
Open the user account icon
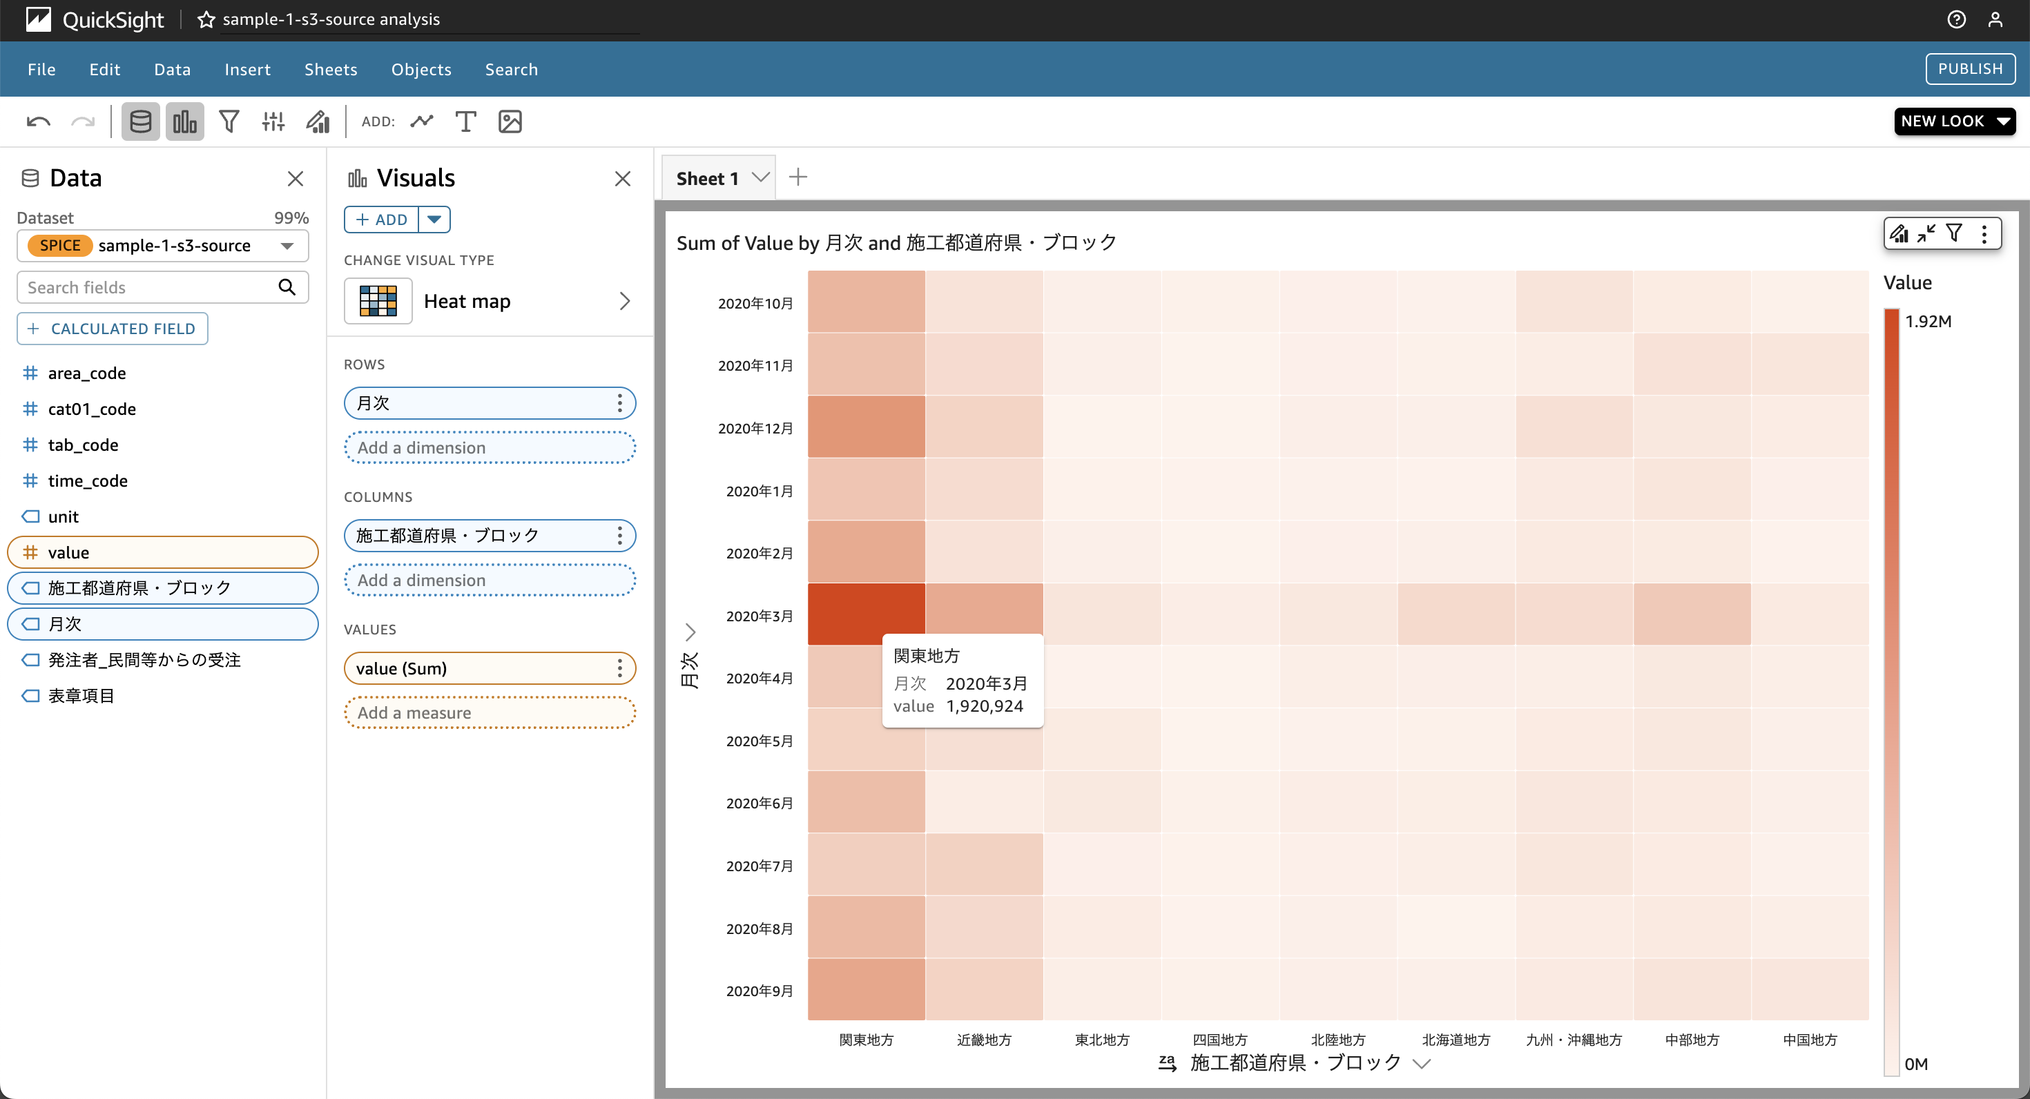click(x=1995, y=19)
